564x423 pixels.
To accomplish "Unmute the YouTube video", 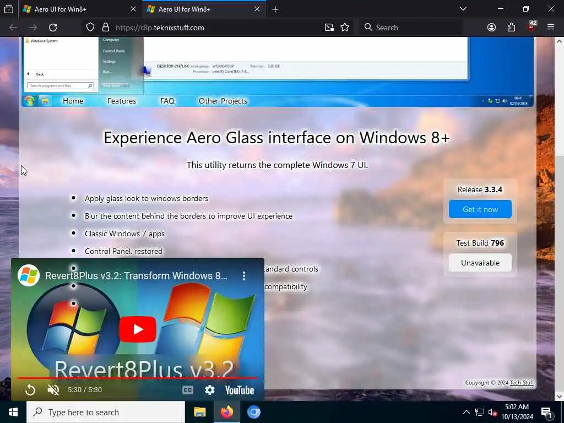I will click(53, 389).
